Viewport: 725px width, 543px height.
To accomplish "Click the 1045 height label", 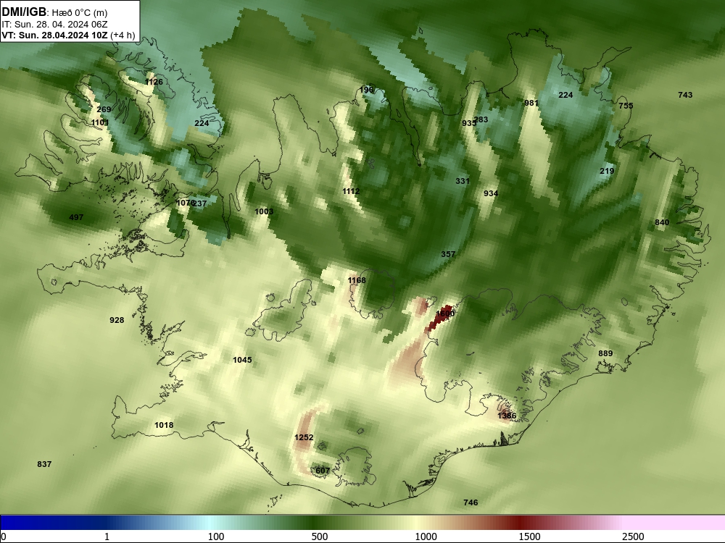I will pos(242,360).
